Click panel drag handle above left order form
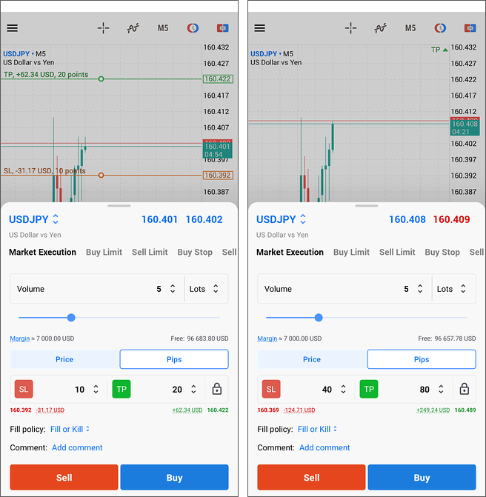Image resolution: width=486 pixels, height=497 pixels. pyautogui.click(x=119, y=206)
